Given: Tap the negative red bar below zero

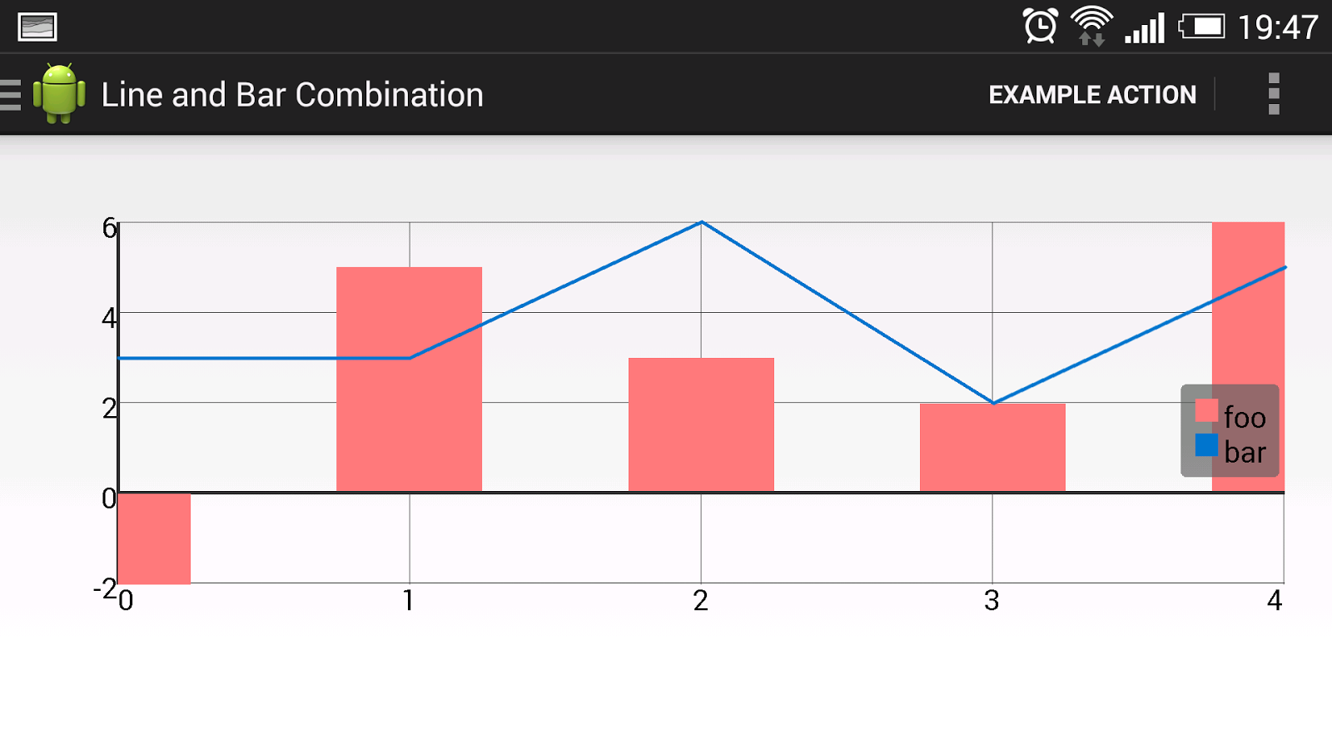Looking at the screenshot, I should [155, 538].
